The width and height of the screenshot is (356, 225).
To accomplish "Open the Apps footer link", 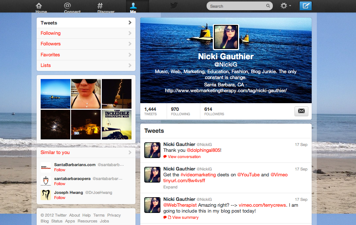I will click(70, 221).
